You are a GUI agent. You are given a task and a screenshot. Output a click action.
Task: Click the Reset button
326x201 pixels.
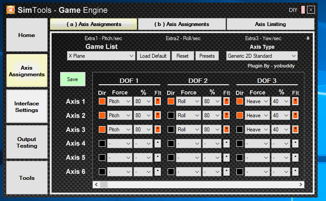pos(182,56)
